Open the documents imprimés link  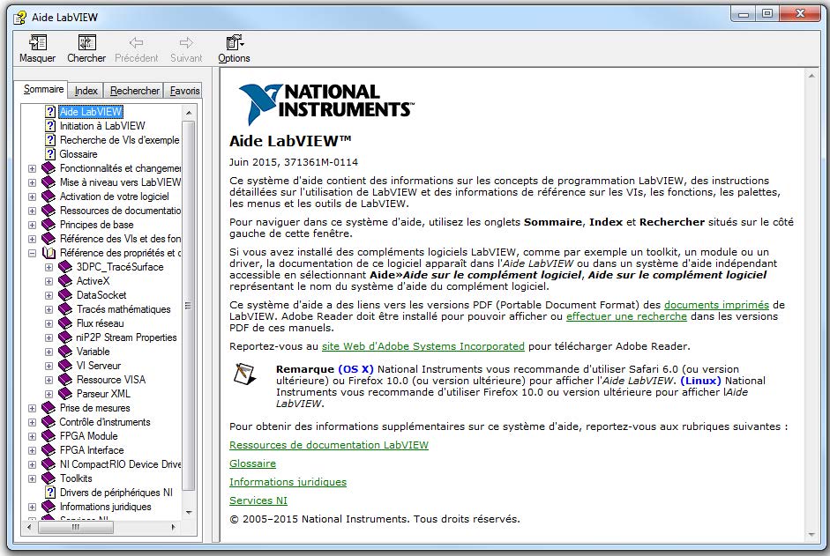pos(716,305)
